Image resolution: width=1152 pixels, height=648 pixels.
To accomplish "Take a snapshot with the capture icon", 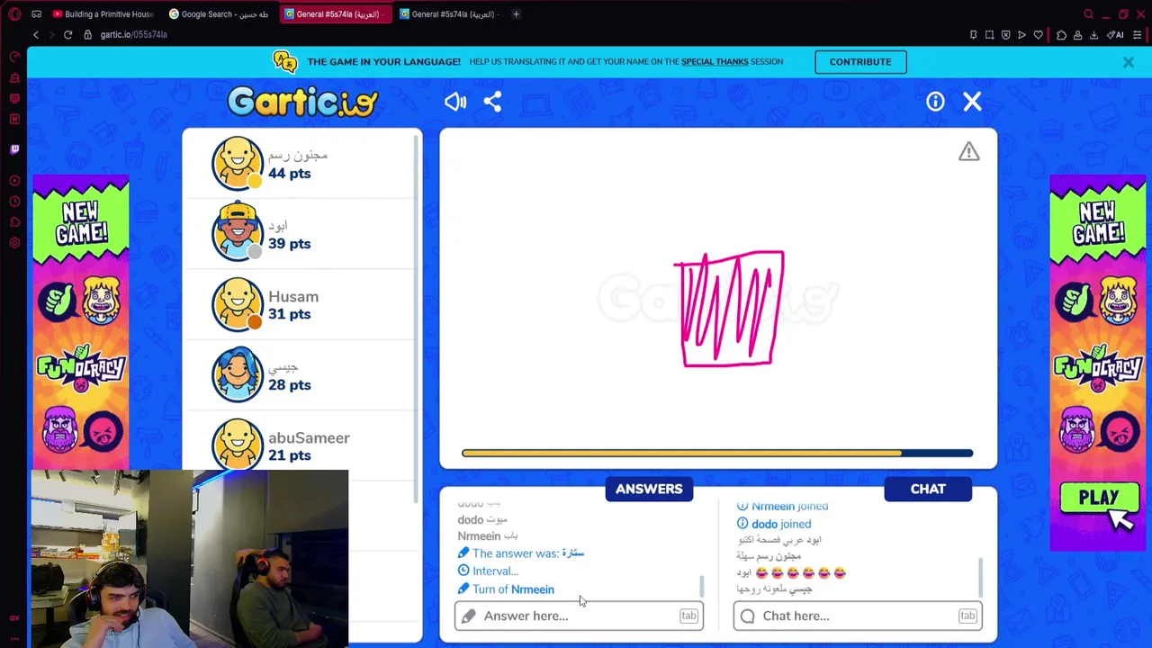I will coord(989,35).
